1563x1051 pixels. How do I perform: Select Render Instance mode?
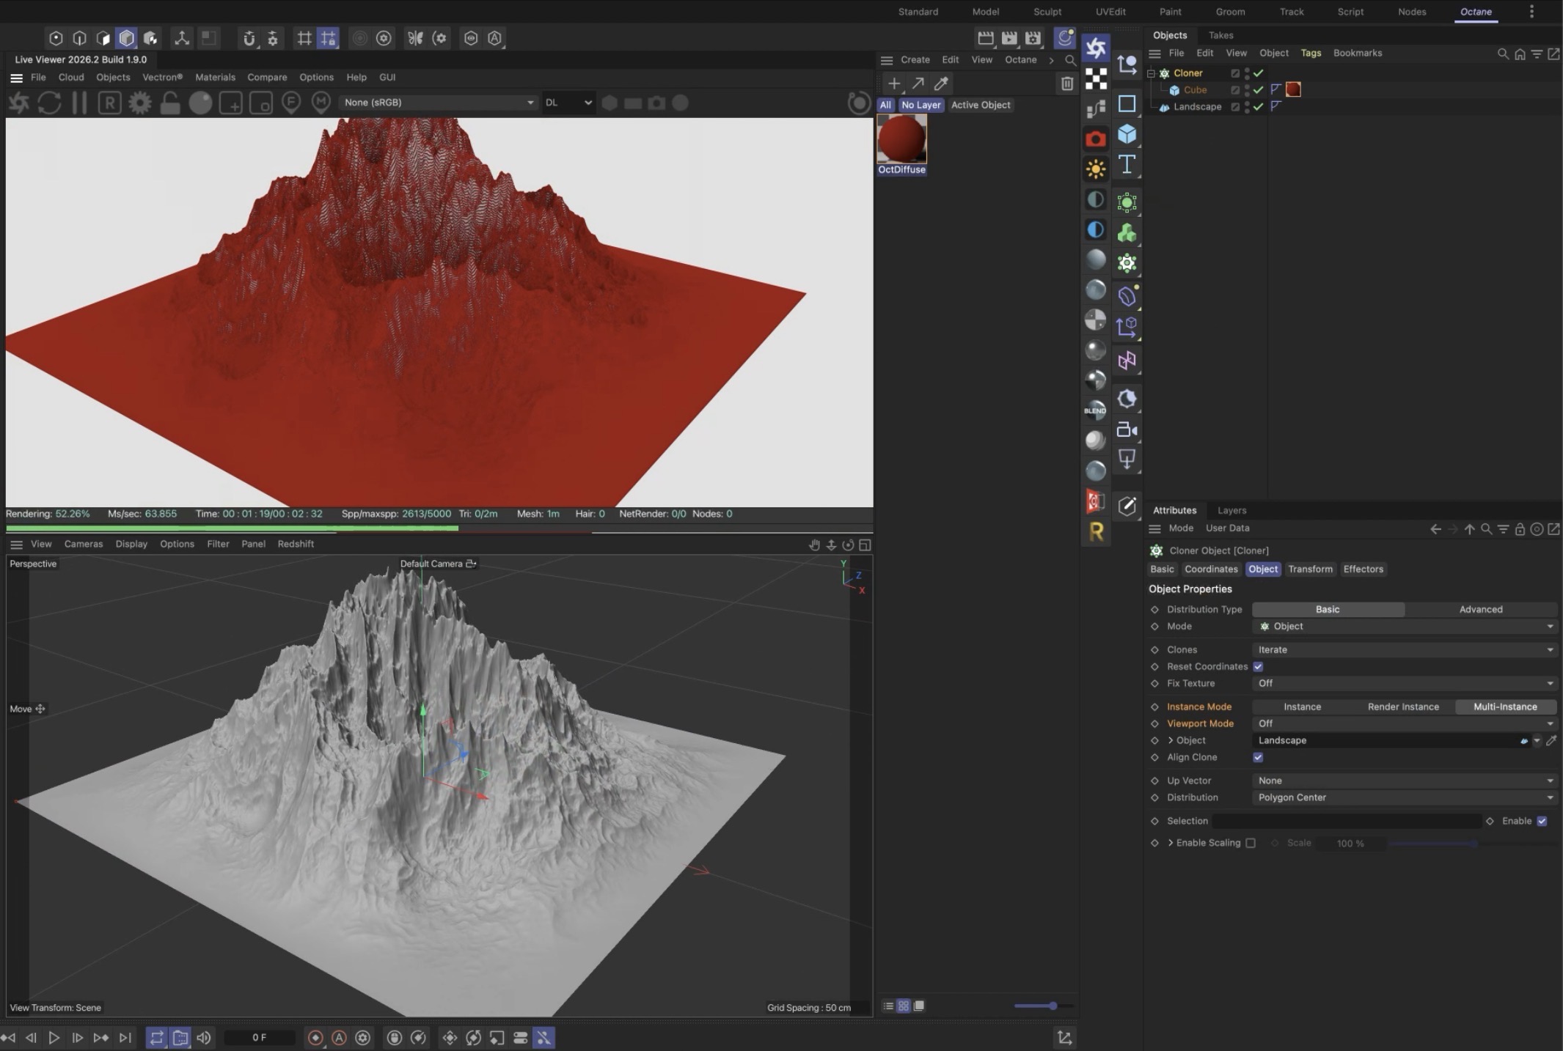(x=1403, y=707)
